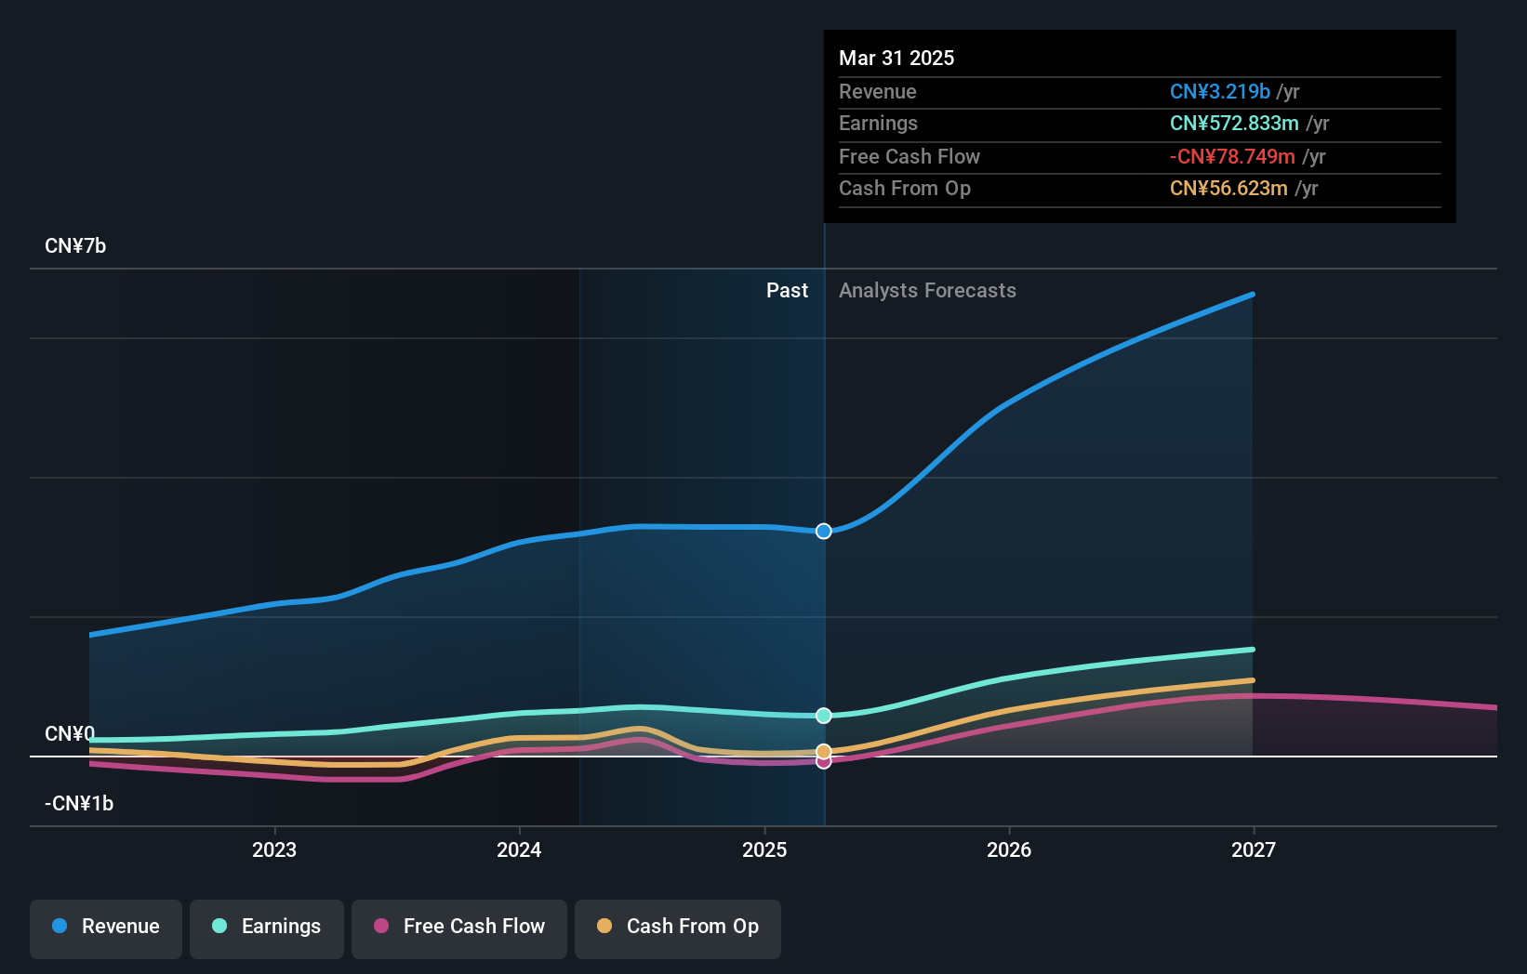Image resolution: width=1527 pixels, height=974 pixels.
Task: Click the -CN¥78.749m free cash flow value
Action: tap(1232, 157)
